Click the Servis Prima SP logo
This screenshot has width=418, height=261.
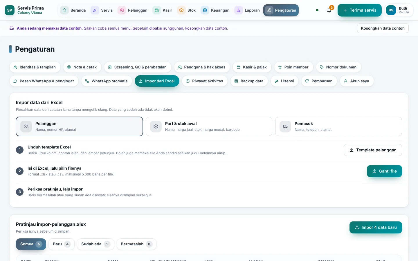(10, 10)
